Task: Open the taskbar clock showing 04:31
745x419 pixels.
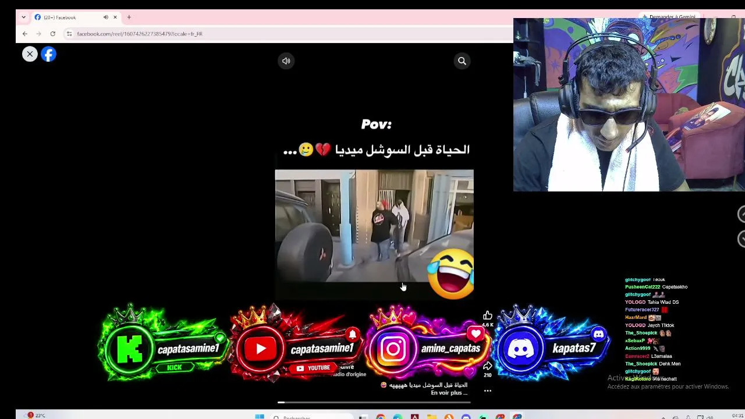Action: [737, 416]
